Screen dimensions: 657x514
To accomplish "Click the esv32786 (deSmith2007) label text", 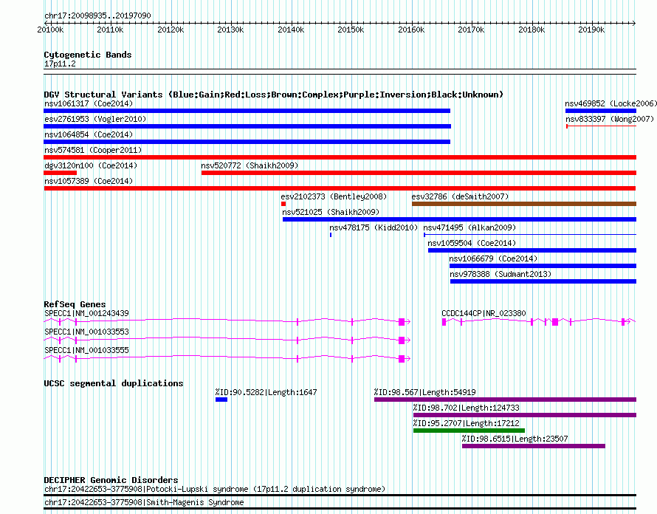I will coord(460,196).
